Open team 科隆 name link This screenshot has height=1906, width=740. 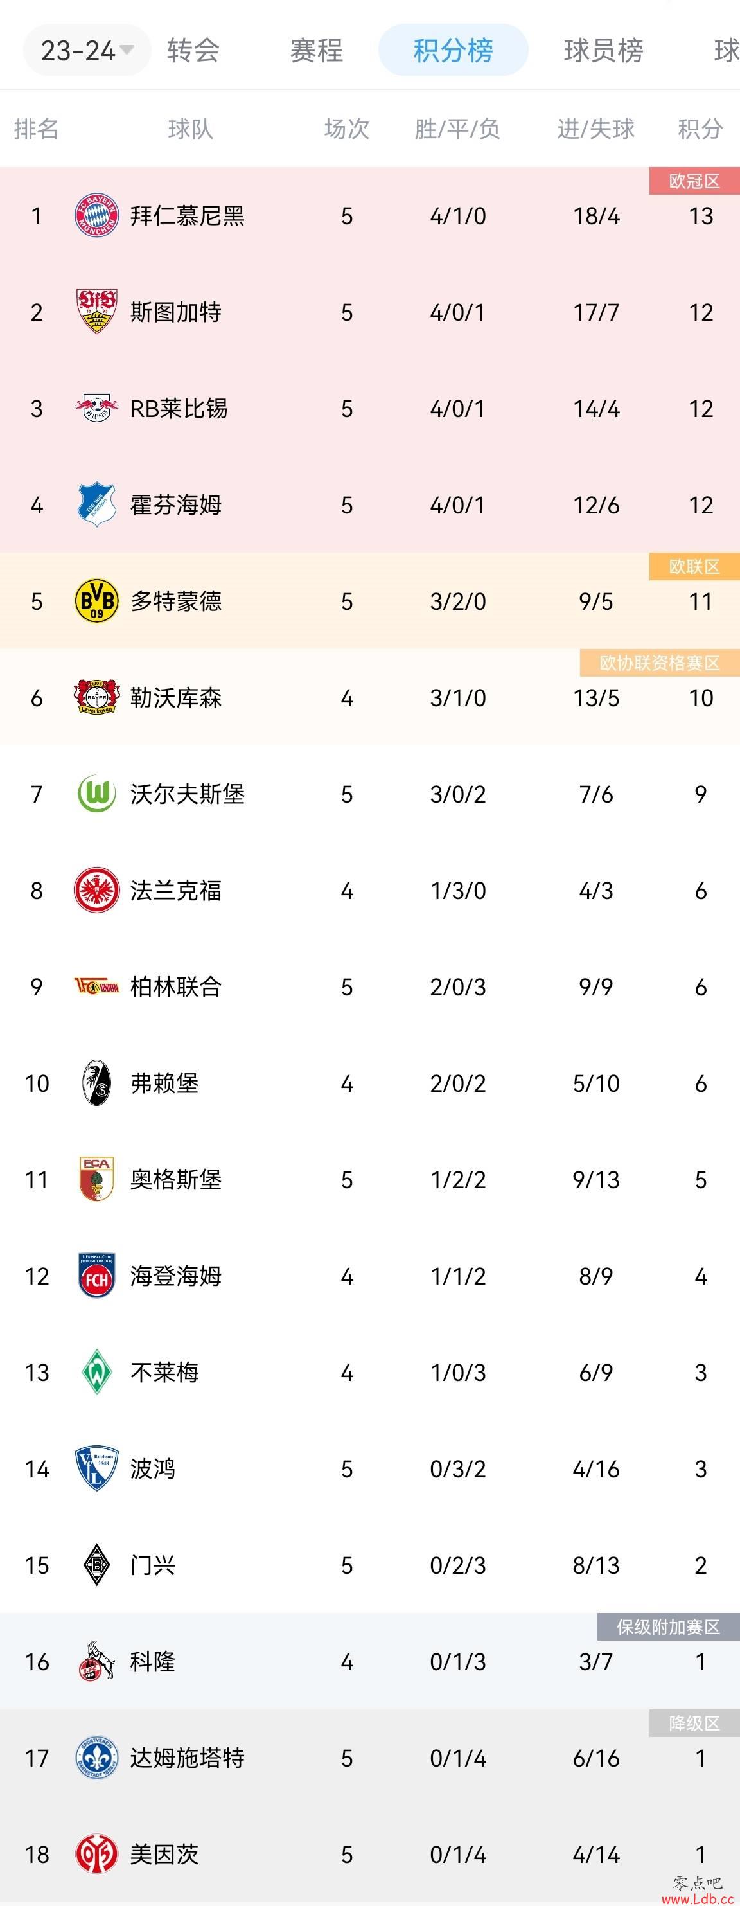[152, 1661]
